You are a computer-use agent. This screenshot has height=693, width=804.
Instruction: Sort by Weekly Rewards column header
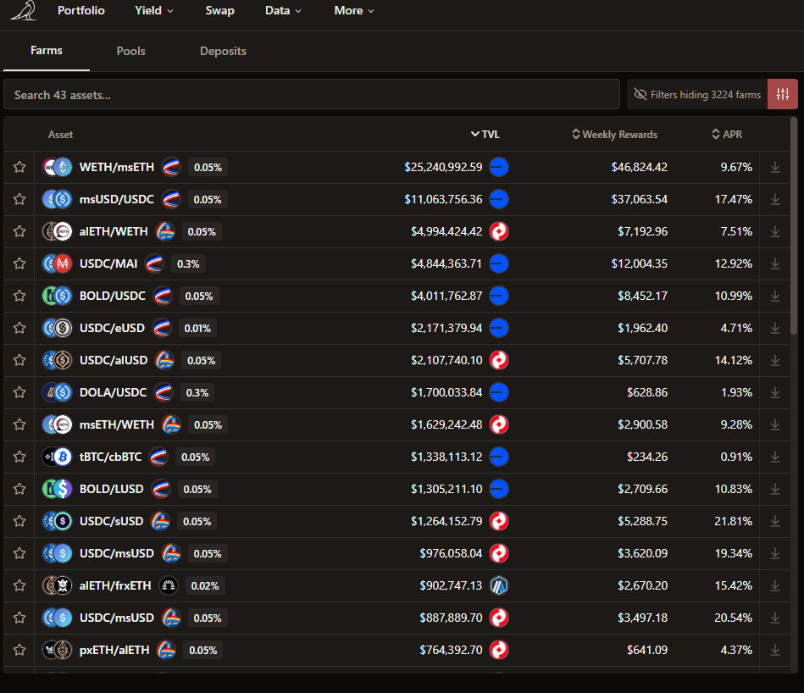click(x=614, y=135)
